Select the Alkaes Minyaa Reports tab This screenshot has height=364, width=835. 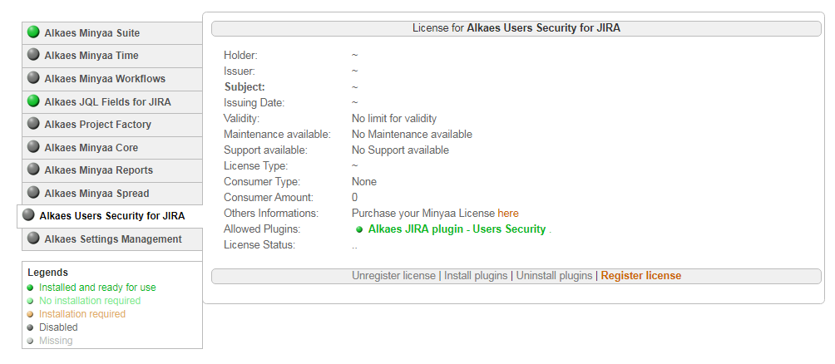(98, 170)
